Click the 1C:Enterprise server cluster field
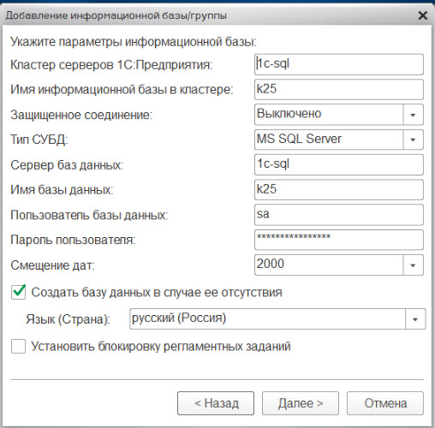The image size is (435, 428). pos(339,64)
